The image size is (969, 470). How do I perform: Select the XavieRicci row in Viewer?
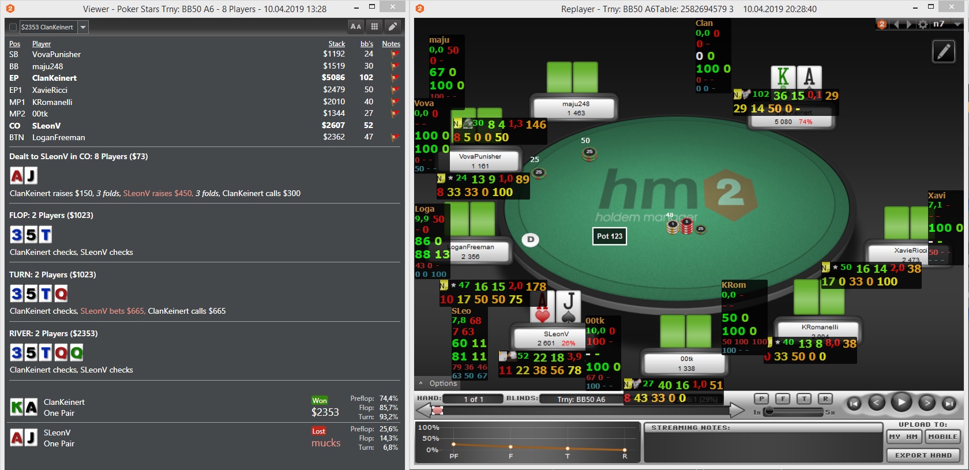tap(205, 90)
